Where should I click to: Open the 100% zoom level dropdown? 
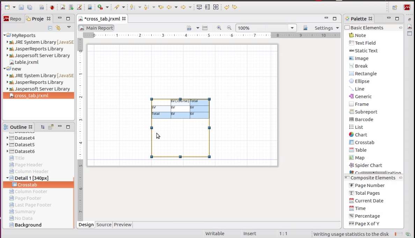pyautogui.click(x=292, y=28)
